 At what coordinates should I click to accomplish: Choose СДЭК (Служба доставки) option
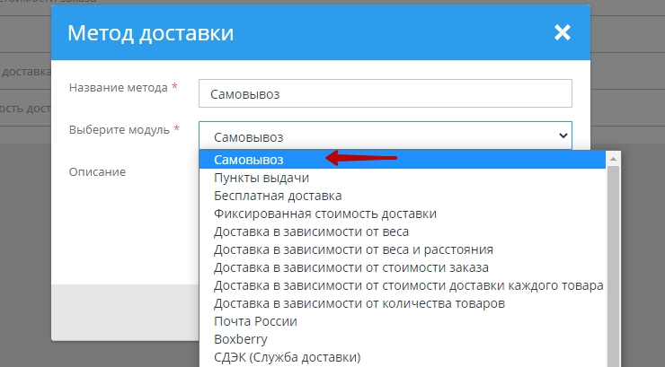coord(287,357)
